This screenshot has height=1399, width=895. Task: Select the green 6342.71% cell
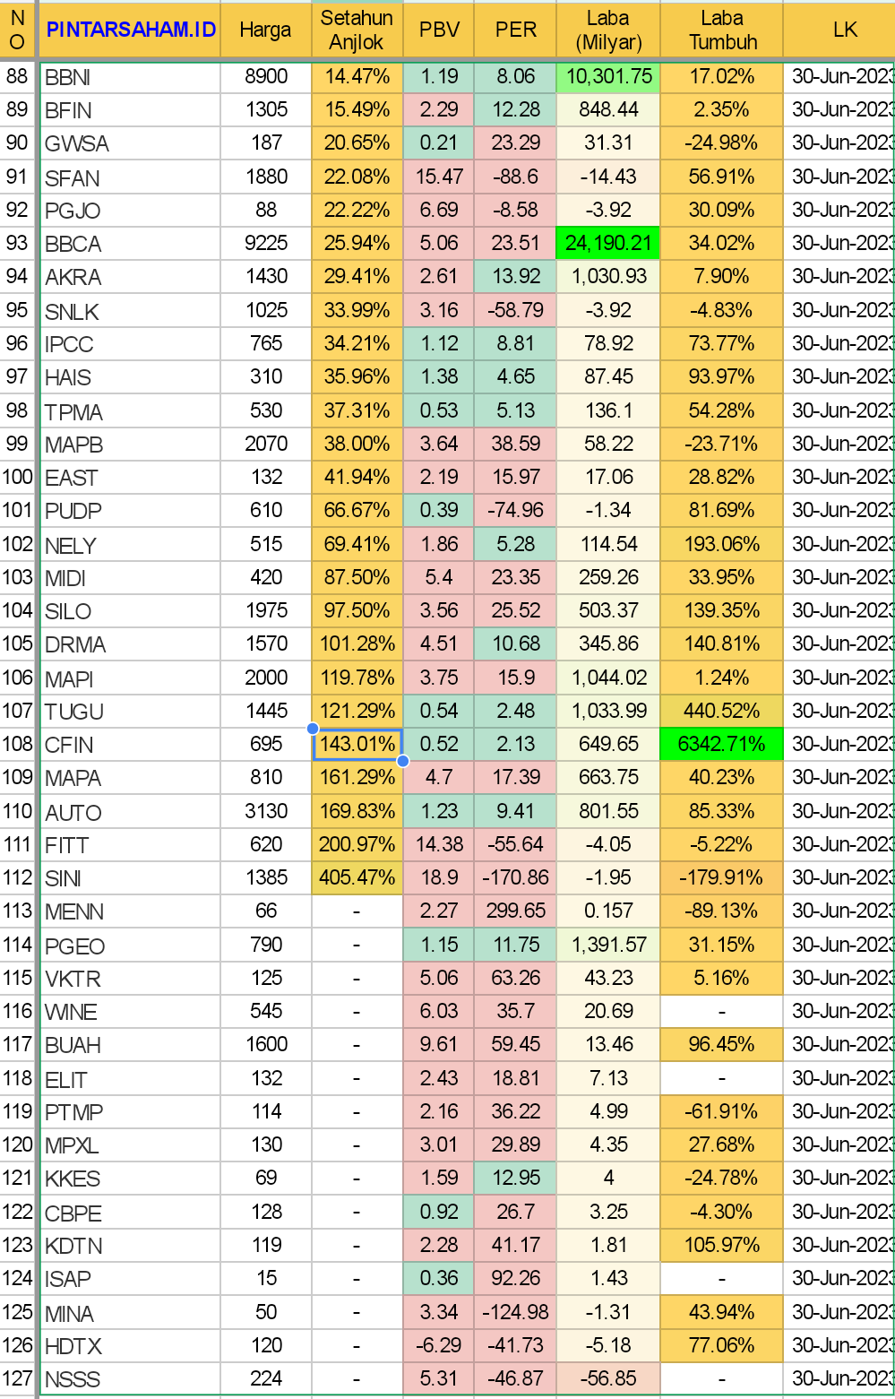[721, 744]
